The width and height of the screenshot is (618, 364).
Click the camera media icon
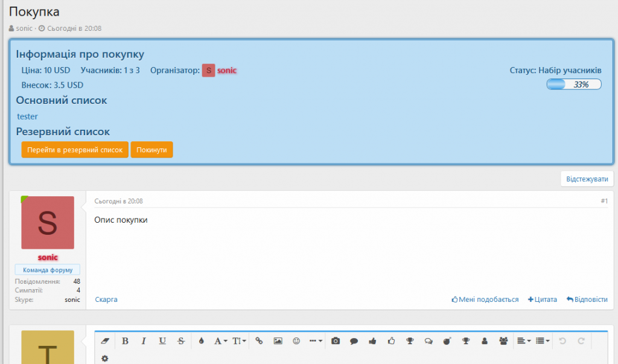[x=336, y=341]
